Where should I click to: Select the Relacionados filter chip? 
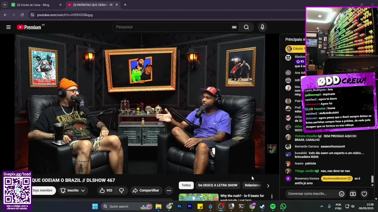[x=253, y=185]
